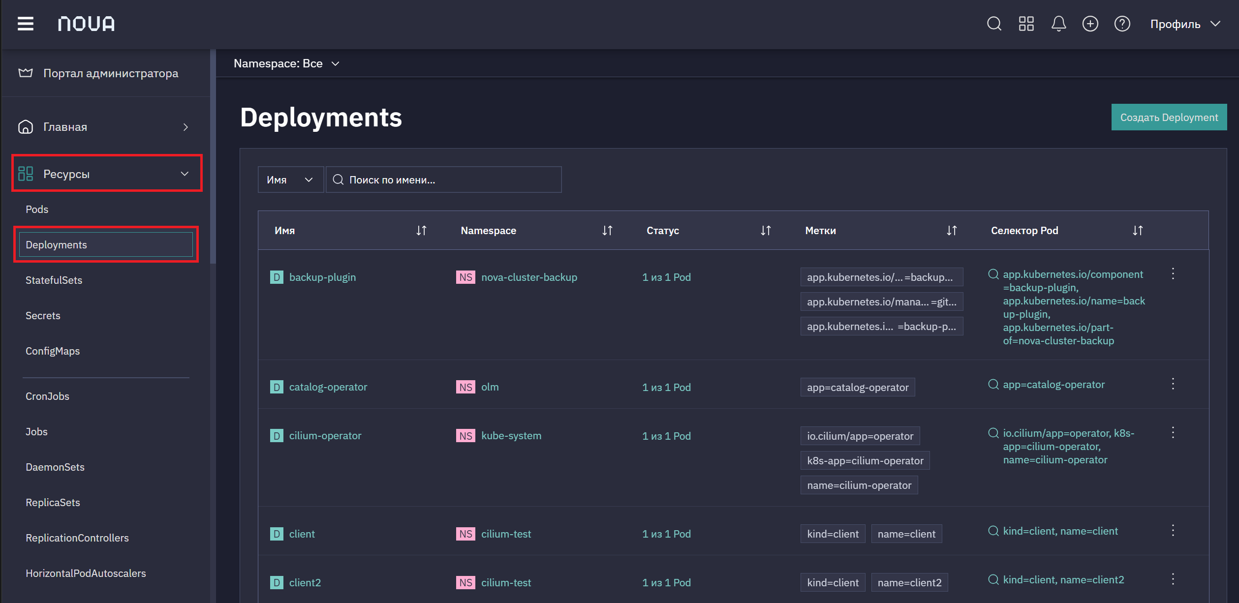Open the cilium-operator deployment
The image size is (1239, 603).
(x=325, y=435)
